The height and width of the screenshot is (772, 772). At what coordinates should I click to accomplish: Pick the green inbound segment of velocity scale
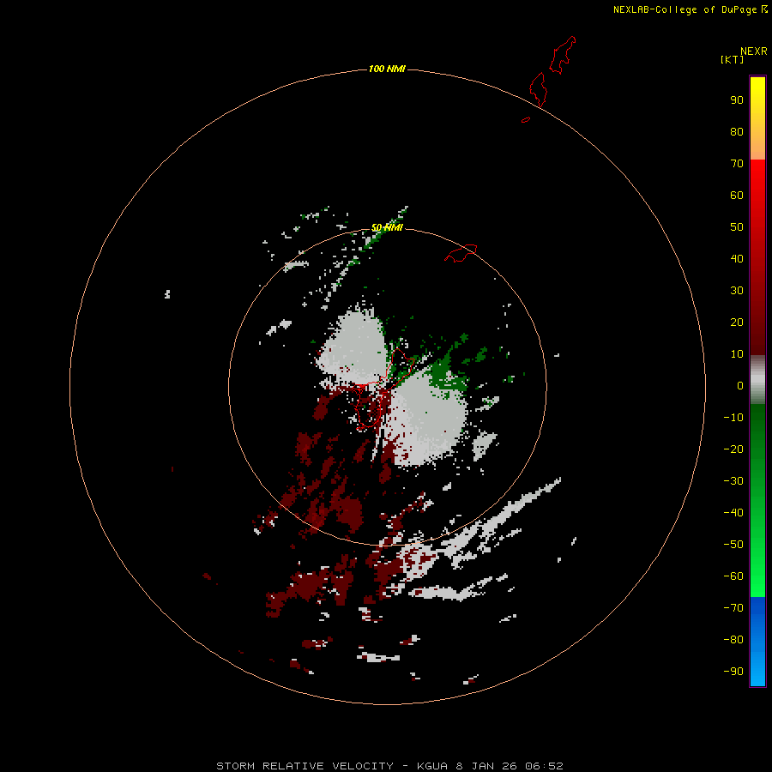[757, 500]
